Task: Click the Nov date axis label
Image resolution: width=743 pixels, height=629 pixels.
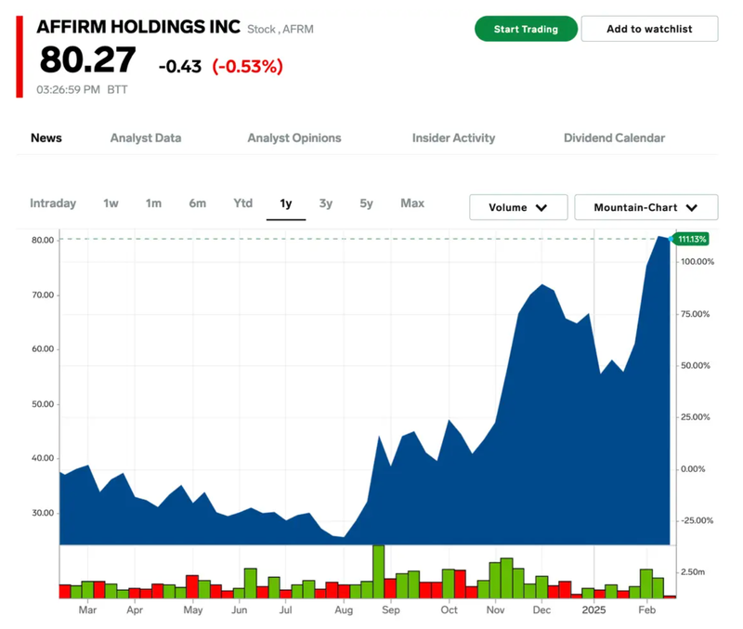Action: (495, 610)
